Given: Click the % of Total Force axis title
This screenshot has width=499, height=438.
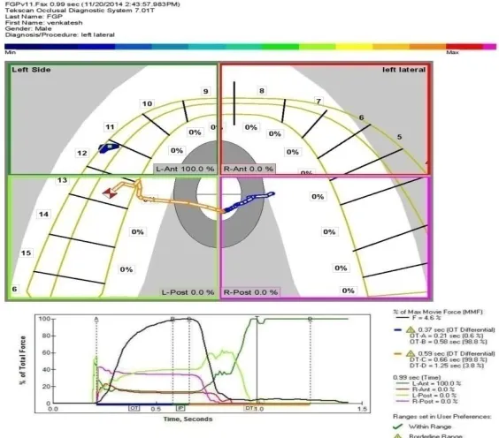Looking at the screenshot, I should [23, 360].
